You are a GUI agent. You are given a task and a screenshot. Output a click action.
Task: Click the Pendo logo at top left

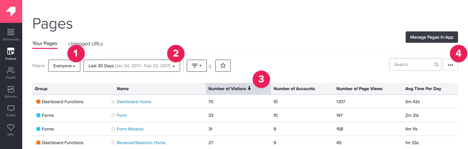[11, 11]
